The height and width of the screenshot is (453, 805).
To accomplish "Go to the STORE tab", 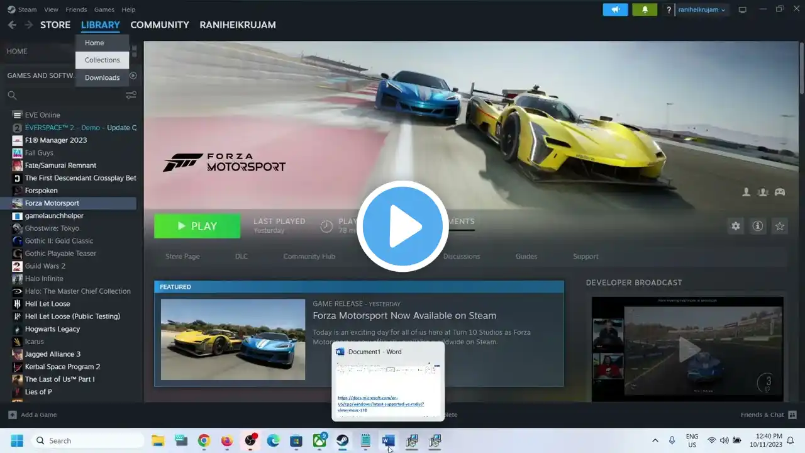I will (55, 25).
